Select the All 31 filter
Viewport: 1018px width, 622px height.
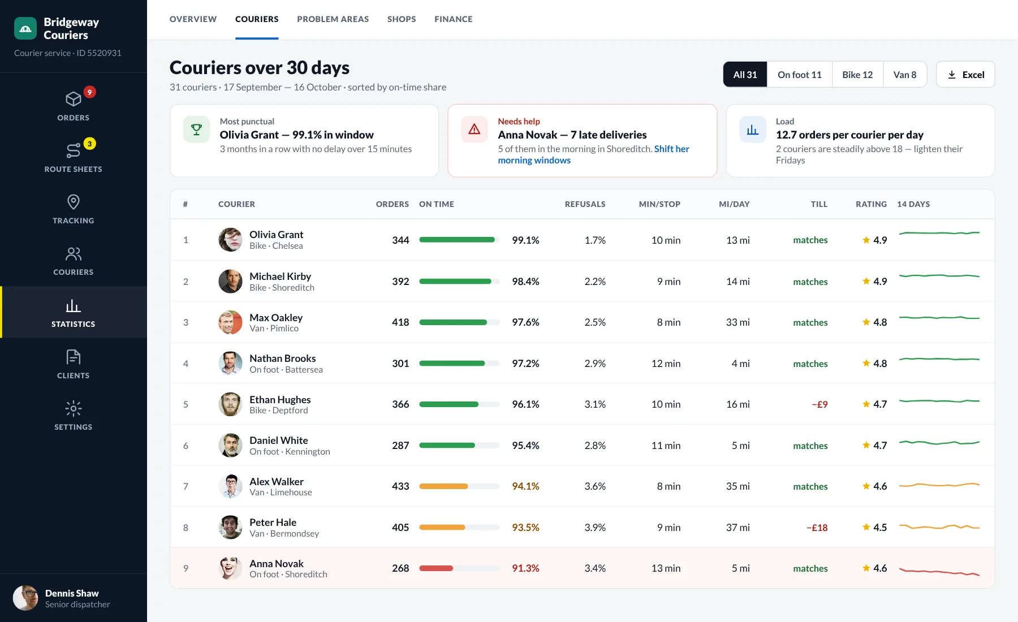[x=745, y=75]
